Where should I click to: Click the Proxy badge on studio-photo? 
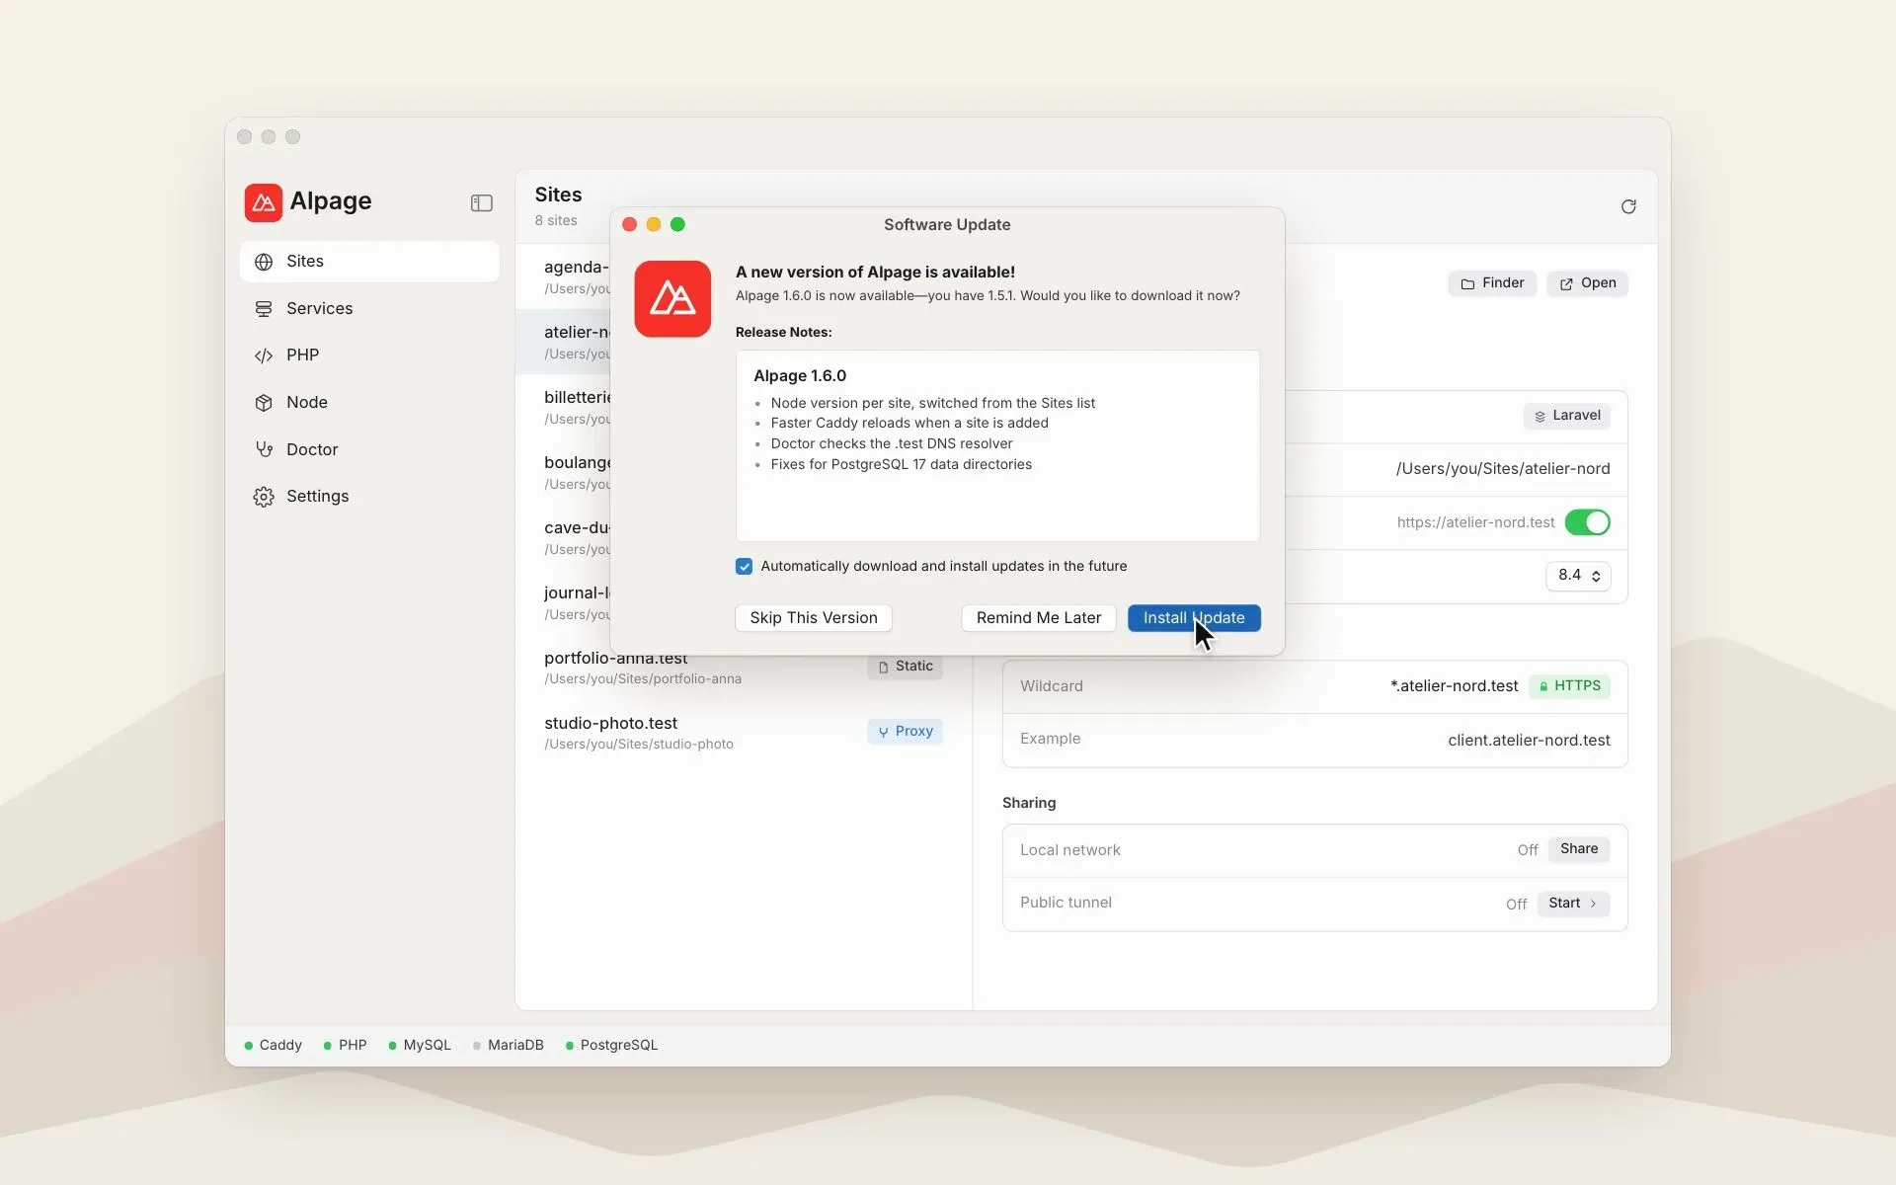click(x=905, y=732)
